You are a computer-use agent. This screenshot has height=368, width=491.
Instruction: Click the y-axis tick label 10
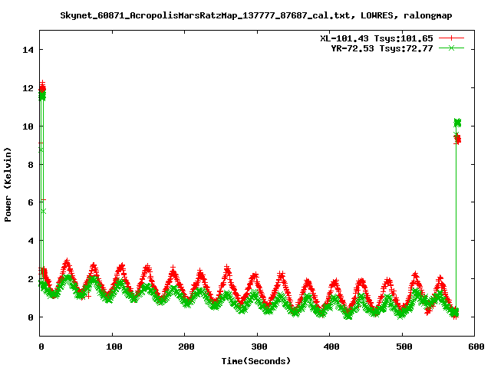pyautogui.click(x=28, y=126)
